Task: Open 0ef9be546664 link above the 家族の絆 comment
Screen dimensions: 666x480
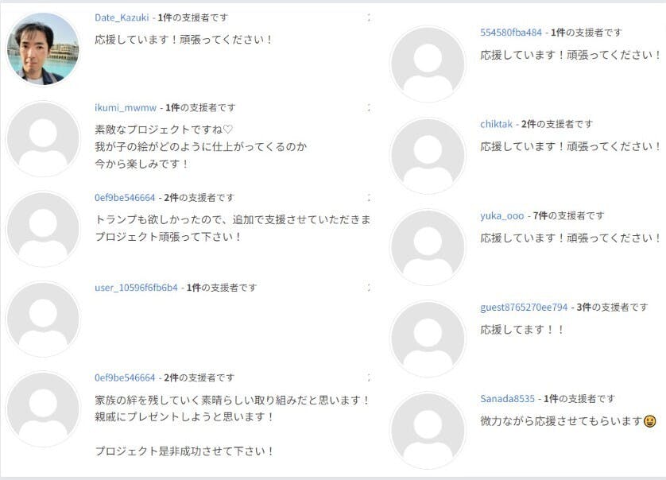Action: (125, 377)
